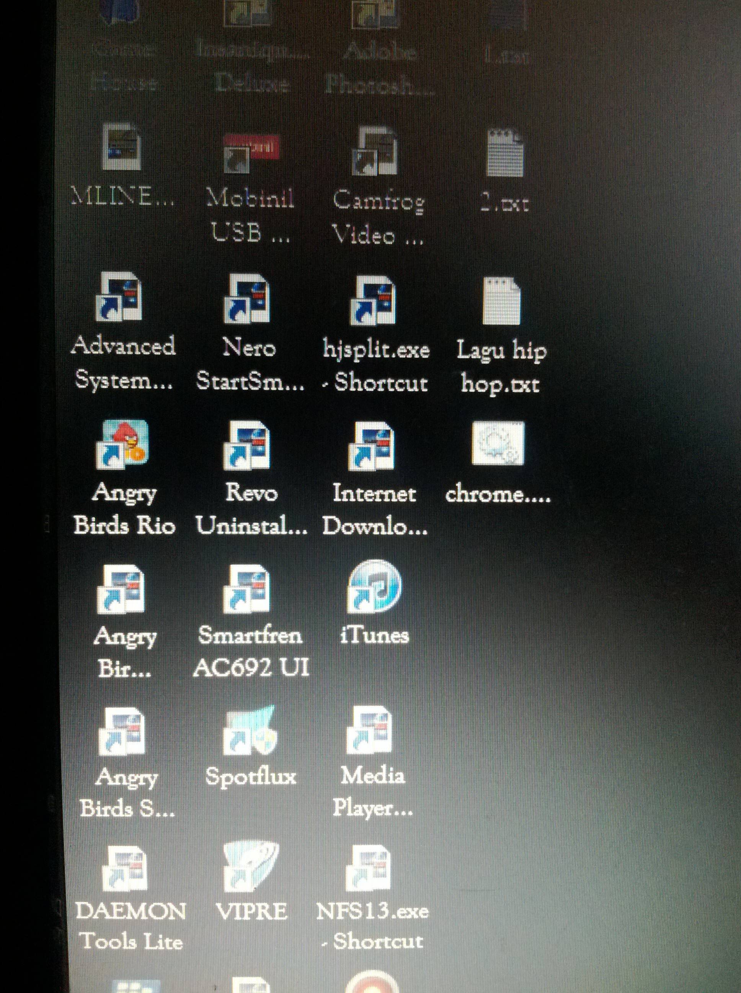The image size is (741, 993).
Task: Launch the Media Player... shortcut
Action: [x=370, y=731]
